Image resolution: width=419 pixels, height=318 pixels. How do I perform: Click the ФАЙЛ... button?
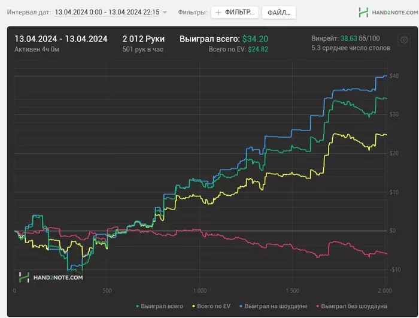pyautogui.click(x=279, y=13)
